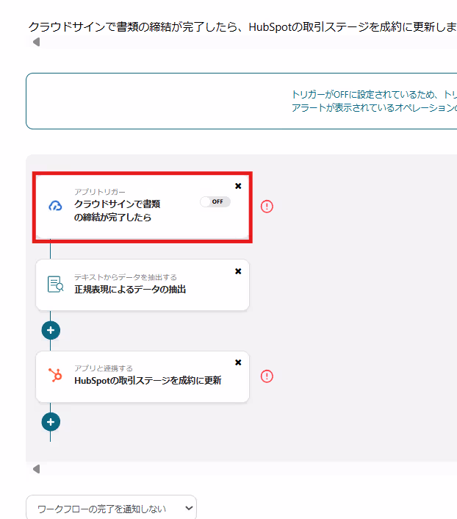Screen dimensions: 457x519
Task: Click the HubSpot logo icon
Action: tap(55, 376)
